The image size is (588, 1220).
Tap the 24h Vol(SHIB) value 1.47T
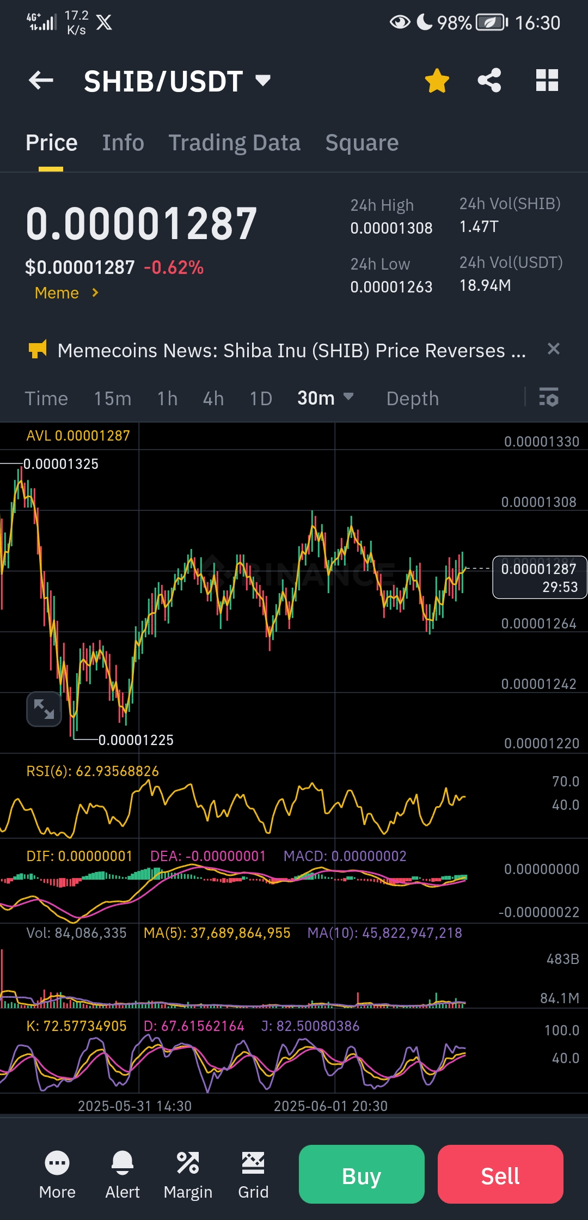(x=479, y=227)
